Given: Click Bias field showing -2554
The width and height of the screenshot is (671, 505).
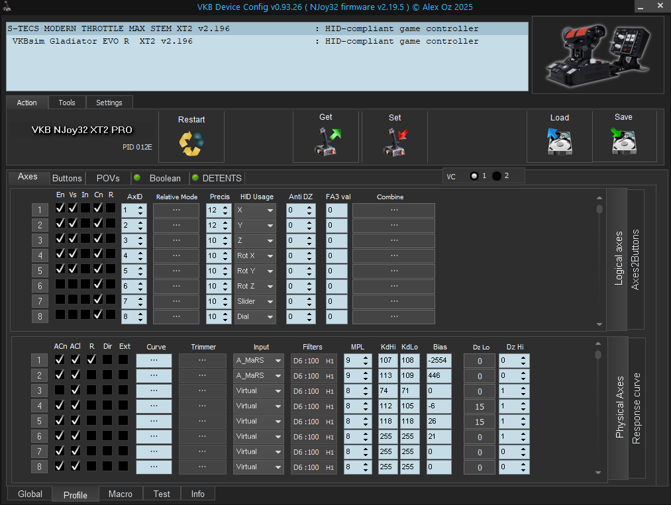Looking at the screenshot, I should tap(439, 361).
